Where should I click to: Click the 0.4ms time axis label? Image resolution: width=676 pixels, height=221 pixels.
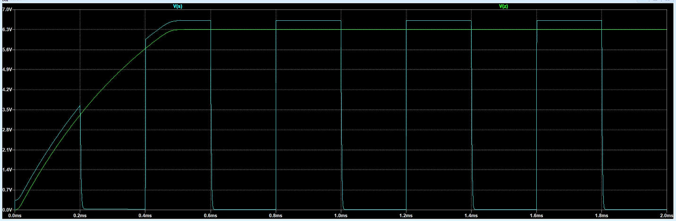tap(145, 216)
